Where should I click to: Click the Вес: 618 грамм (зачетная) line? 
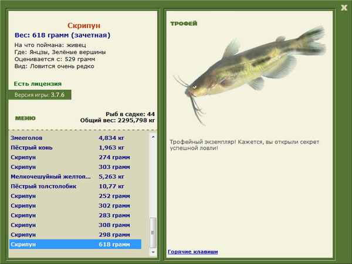pyautogui.click(x=62, y=35)
